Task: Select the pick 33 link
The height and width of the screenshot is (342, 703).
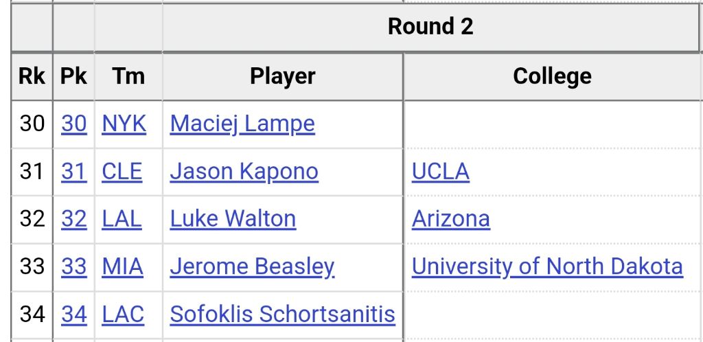Action: (x=74, y=266)
